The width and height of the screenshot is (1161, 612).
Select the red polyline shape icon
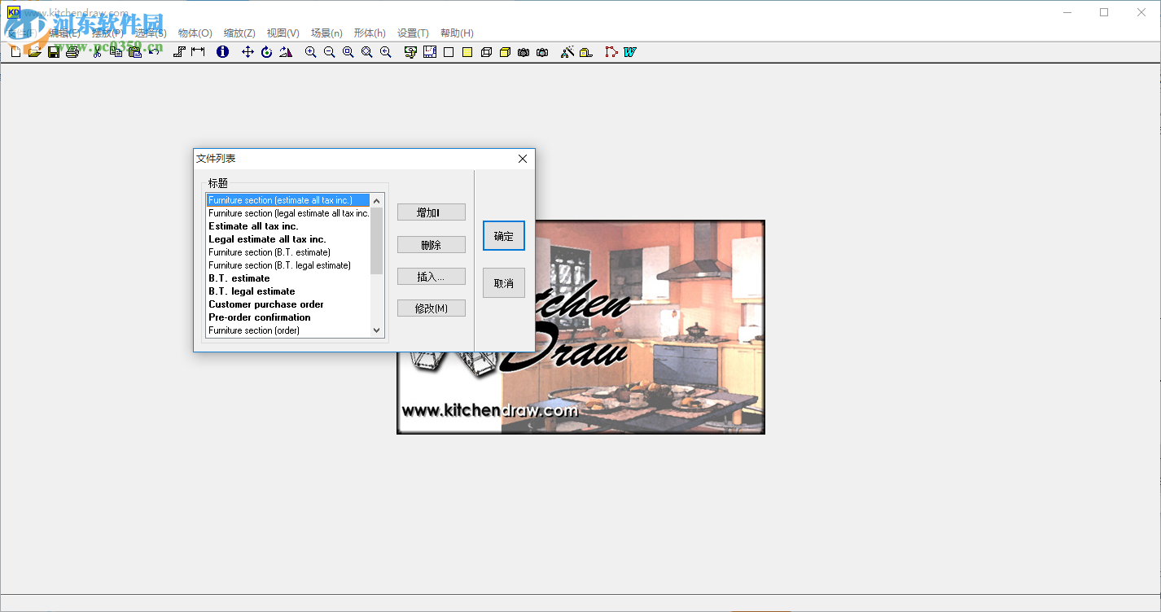[x=611, y=52]
